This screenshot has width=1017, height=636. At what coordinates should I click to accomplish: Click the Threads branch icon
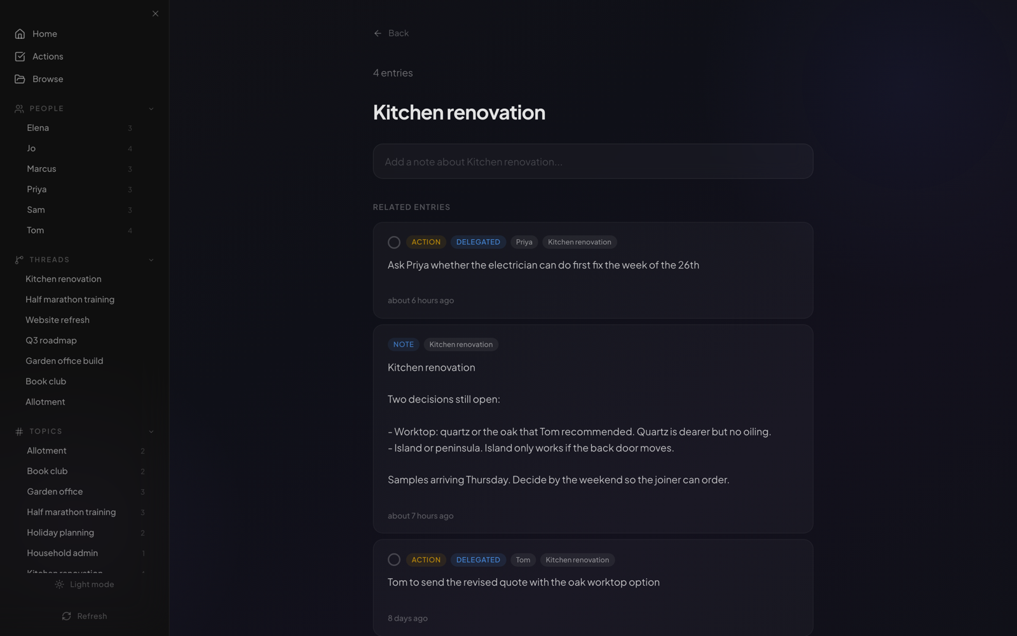click(x=19, y=259)
